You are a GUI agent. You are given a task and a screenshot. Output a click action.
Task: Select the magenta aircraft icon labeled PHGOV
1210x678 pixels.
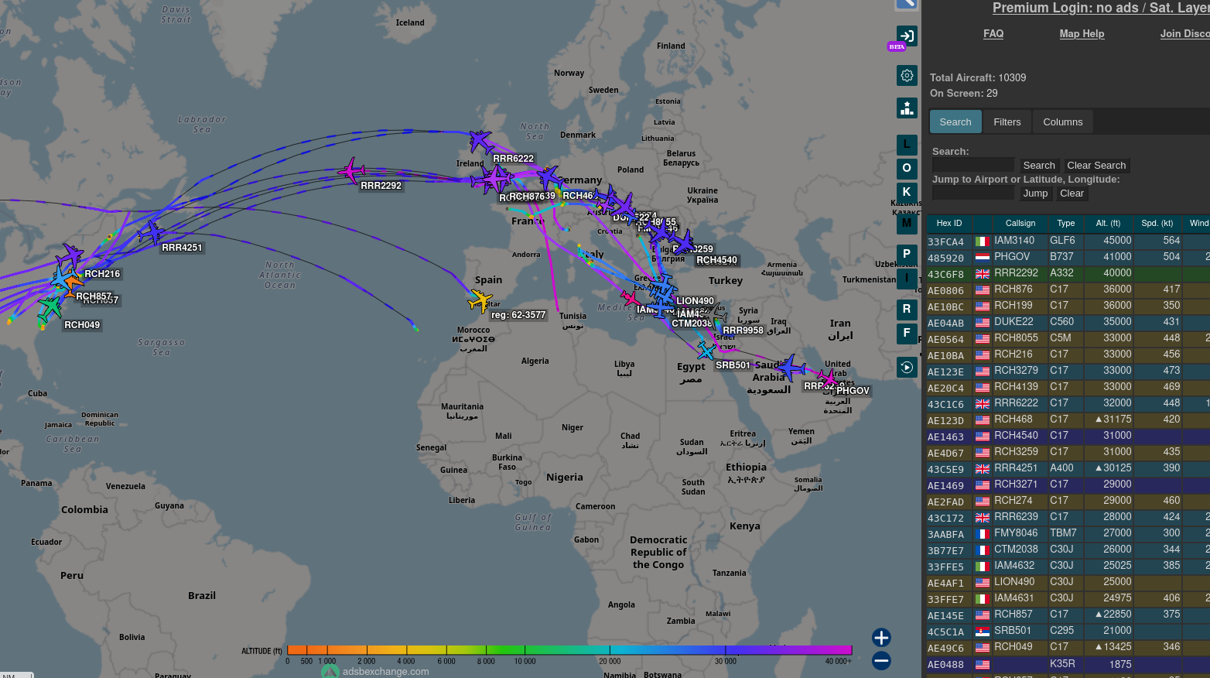tap(828, 378)
